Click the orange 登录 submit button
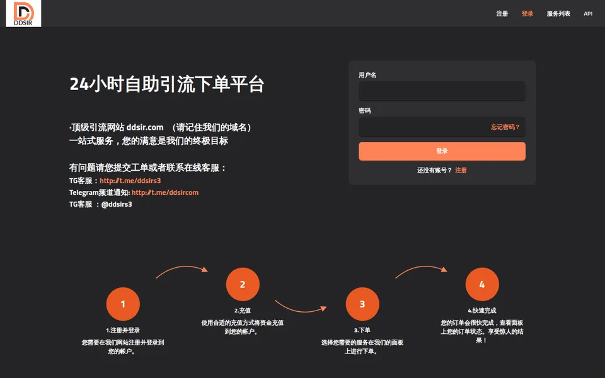 pyautogui.click(x=442, y=151)
